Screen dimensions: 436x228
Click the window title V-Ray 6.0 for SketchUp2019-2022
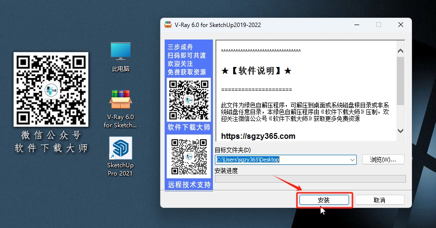pyautogui.click(x=218, y=25)
